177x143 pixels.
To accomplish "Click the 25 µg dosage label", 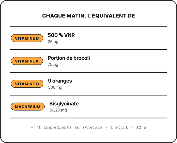I will (x=53, y=42).
